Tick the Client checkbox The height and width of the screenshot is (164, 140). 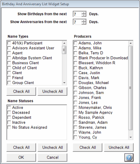click(x=9, y=73)
